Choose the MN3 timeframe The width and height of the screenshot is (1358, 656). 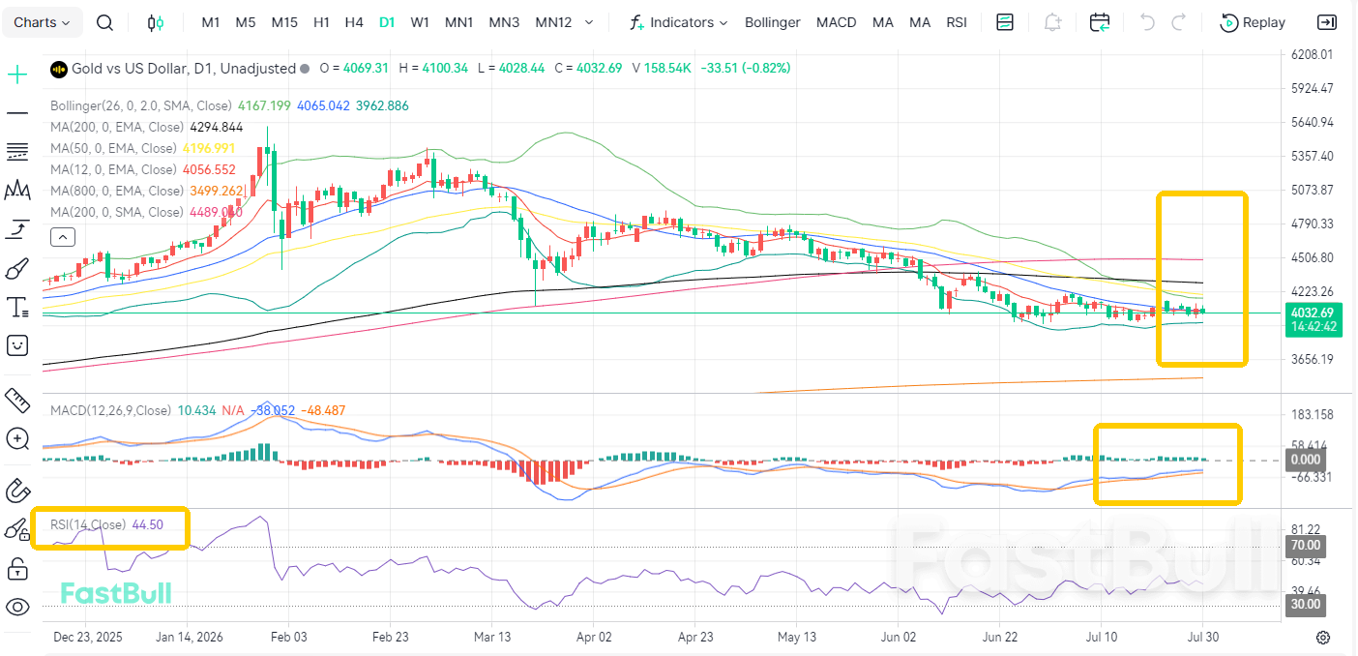pos(504,22)
